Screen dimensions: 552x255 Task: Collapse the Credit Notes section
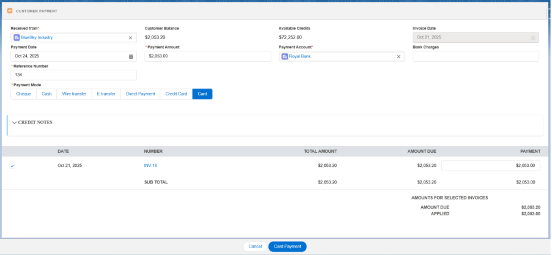(x=14, y=122)
